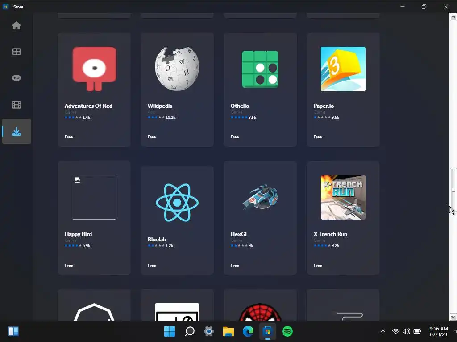Open the X Trench Run app icon

(x=343, y=197)
